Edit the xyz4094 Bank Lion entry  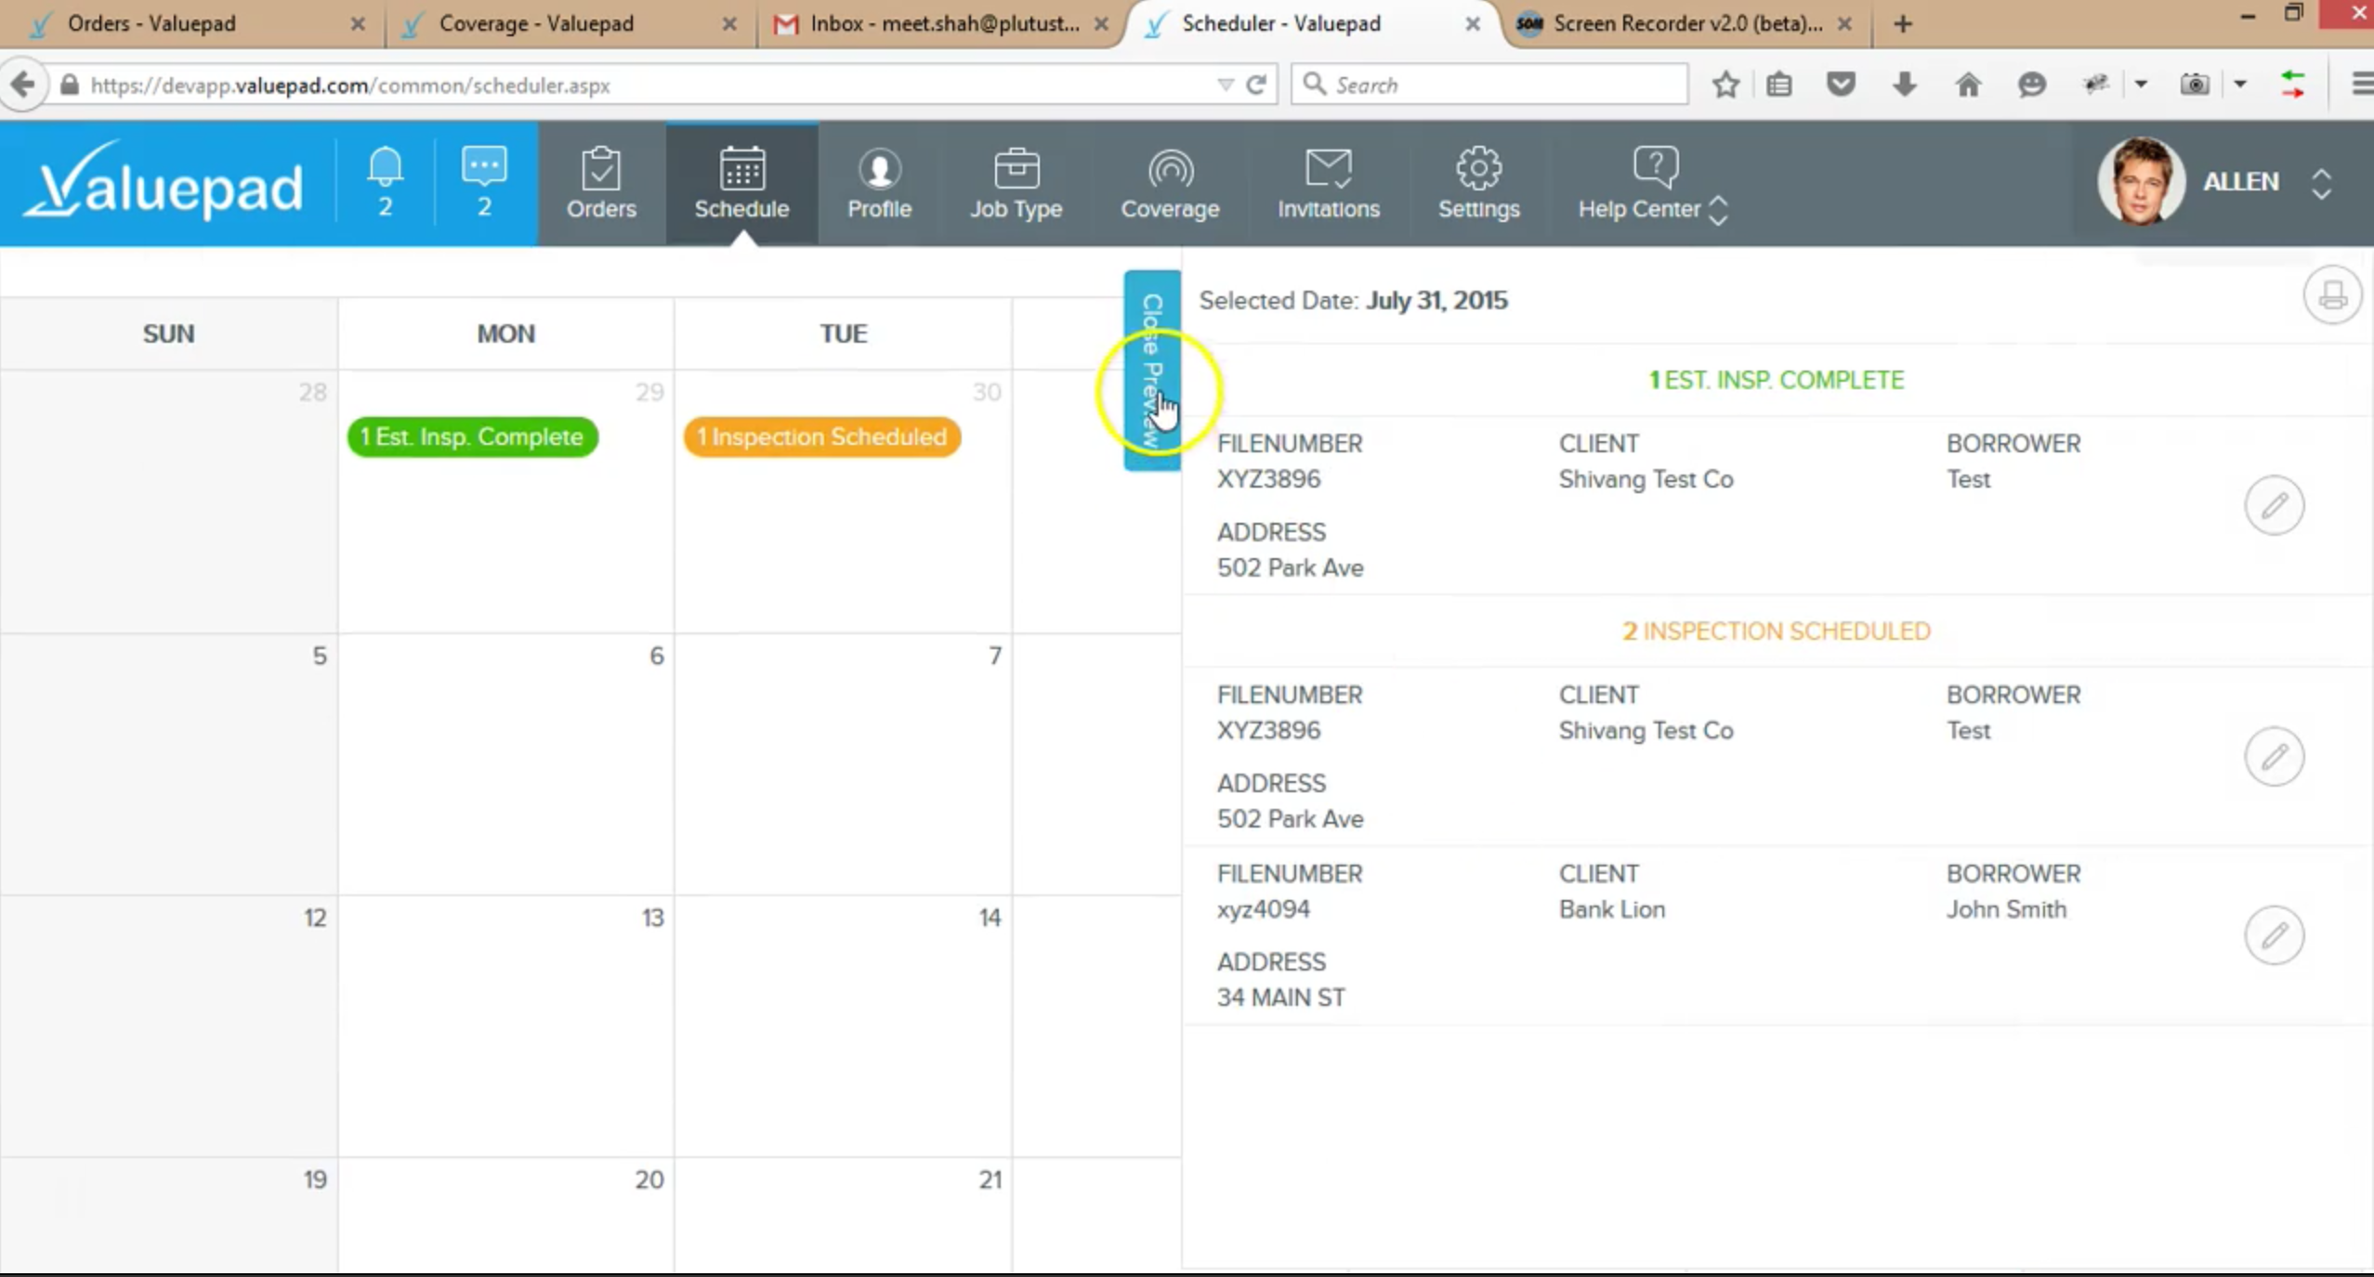2274,935
